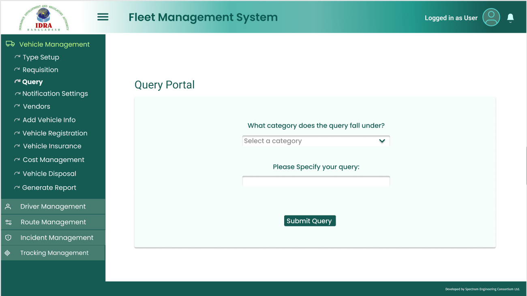Click the arrow icon beside Generate Report
Viewport: 527px width, 296px height.
pos(17,187)
